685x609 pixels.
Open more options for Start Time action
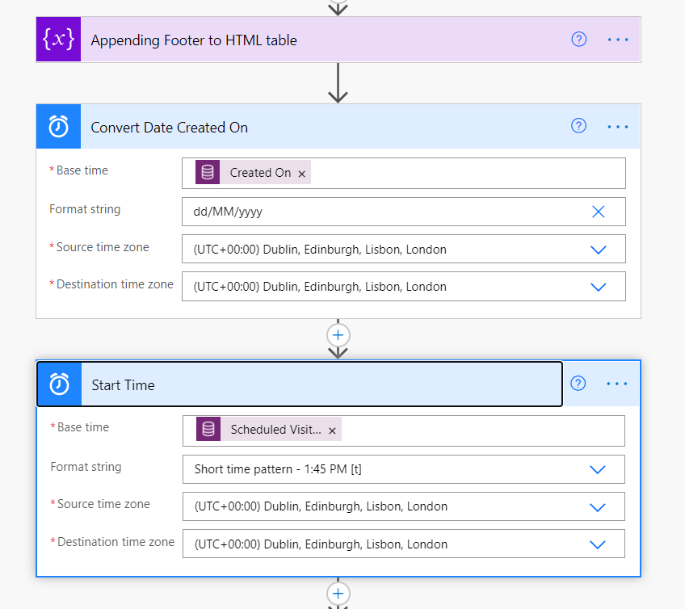click(617, 384)
